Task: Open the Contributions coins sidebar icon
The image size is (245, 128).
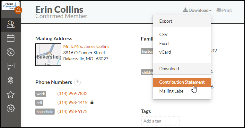Action: (x=11, y=52)
